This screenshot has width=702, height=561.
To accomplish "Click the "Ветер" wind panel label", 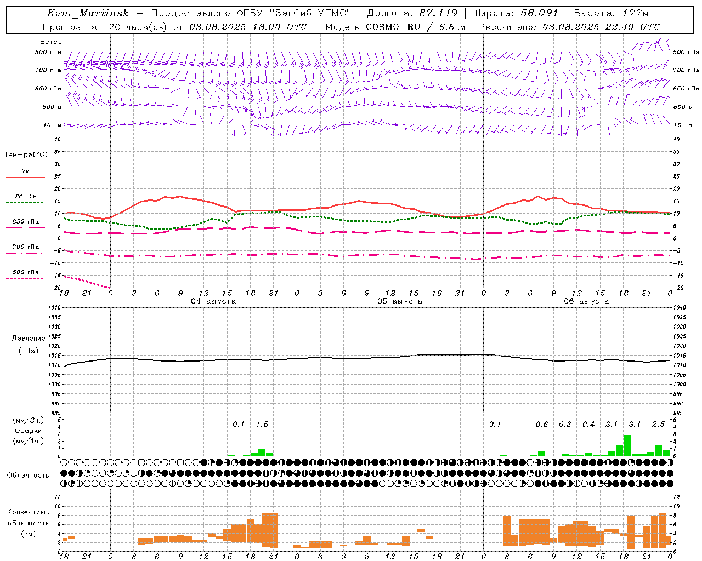I will [51, 42].
